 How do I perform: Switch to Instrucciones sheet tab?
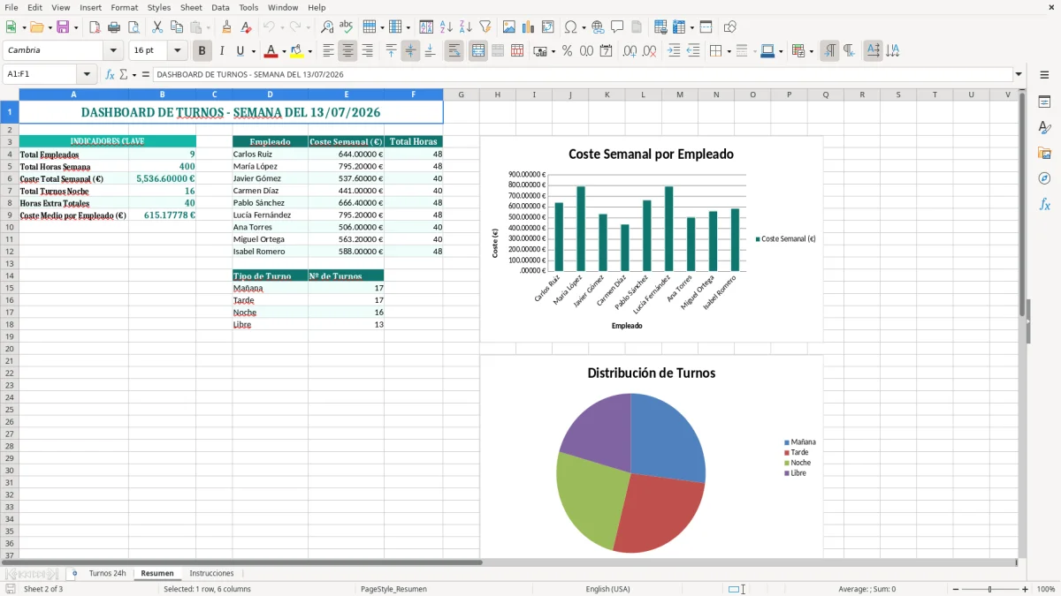click(x=211, y=573)
